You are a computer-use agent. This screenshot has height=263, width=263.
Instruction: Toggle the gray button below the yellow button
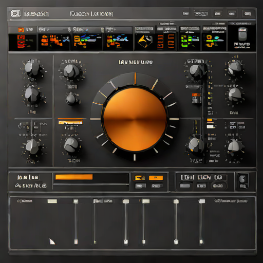click(x=141, y=186)
